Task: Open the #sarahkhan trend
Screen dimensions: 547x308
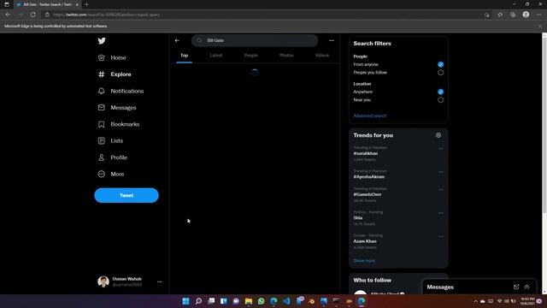Action: (x=366, y=153)
